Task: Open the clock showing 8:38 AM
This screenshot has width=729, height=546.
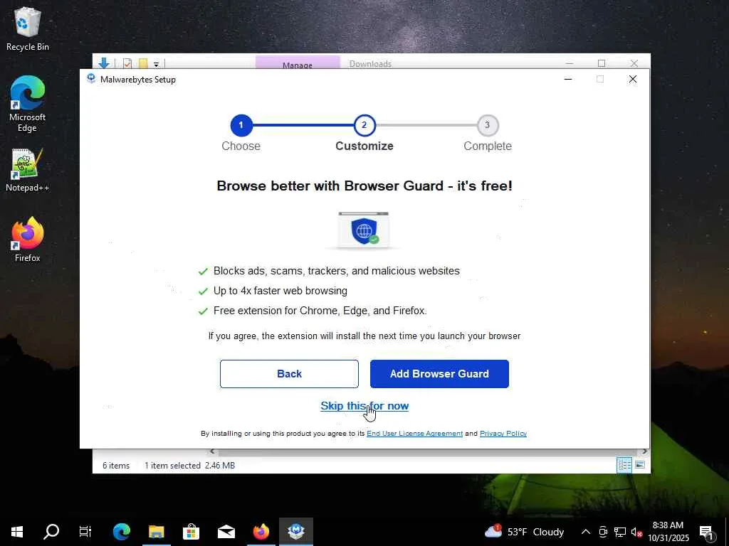Action: [668, 532]
